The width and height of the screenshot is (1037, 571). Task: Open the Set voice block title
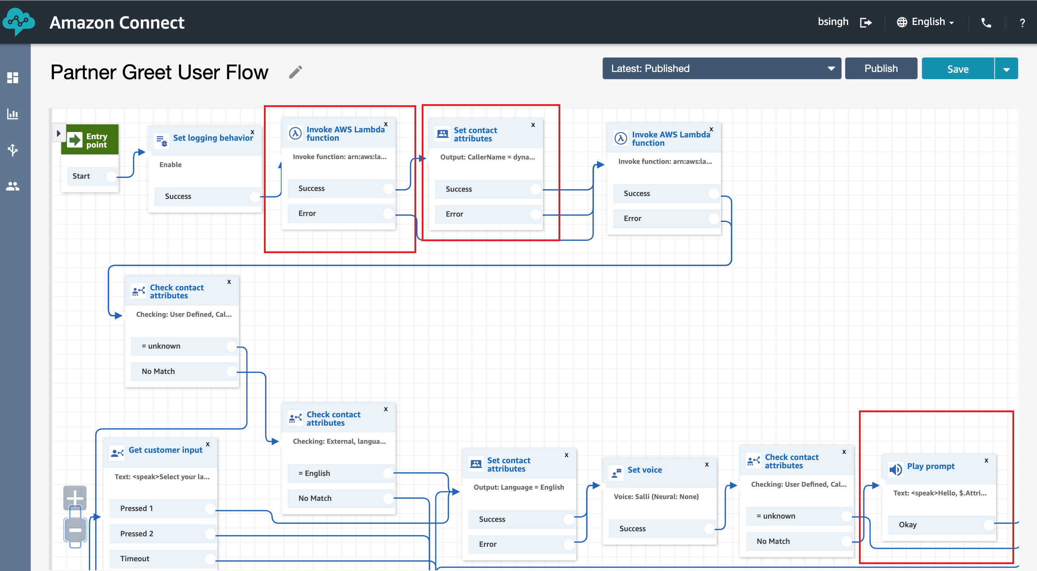645,470
